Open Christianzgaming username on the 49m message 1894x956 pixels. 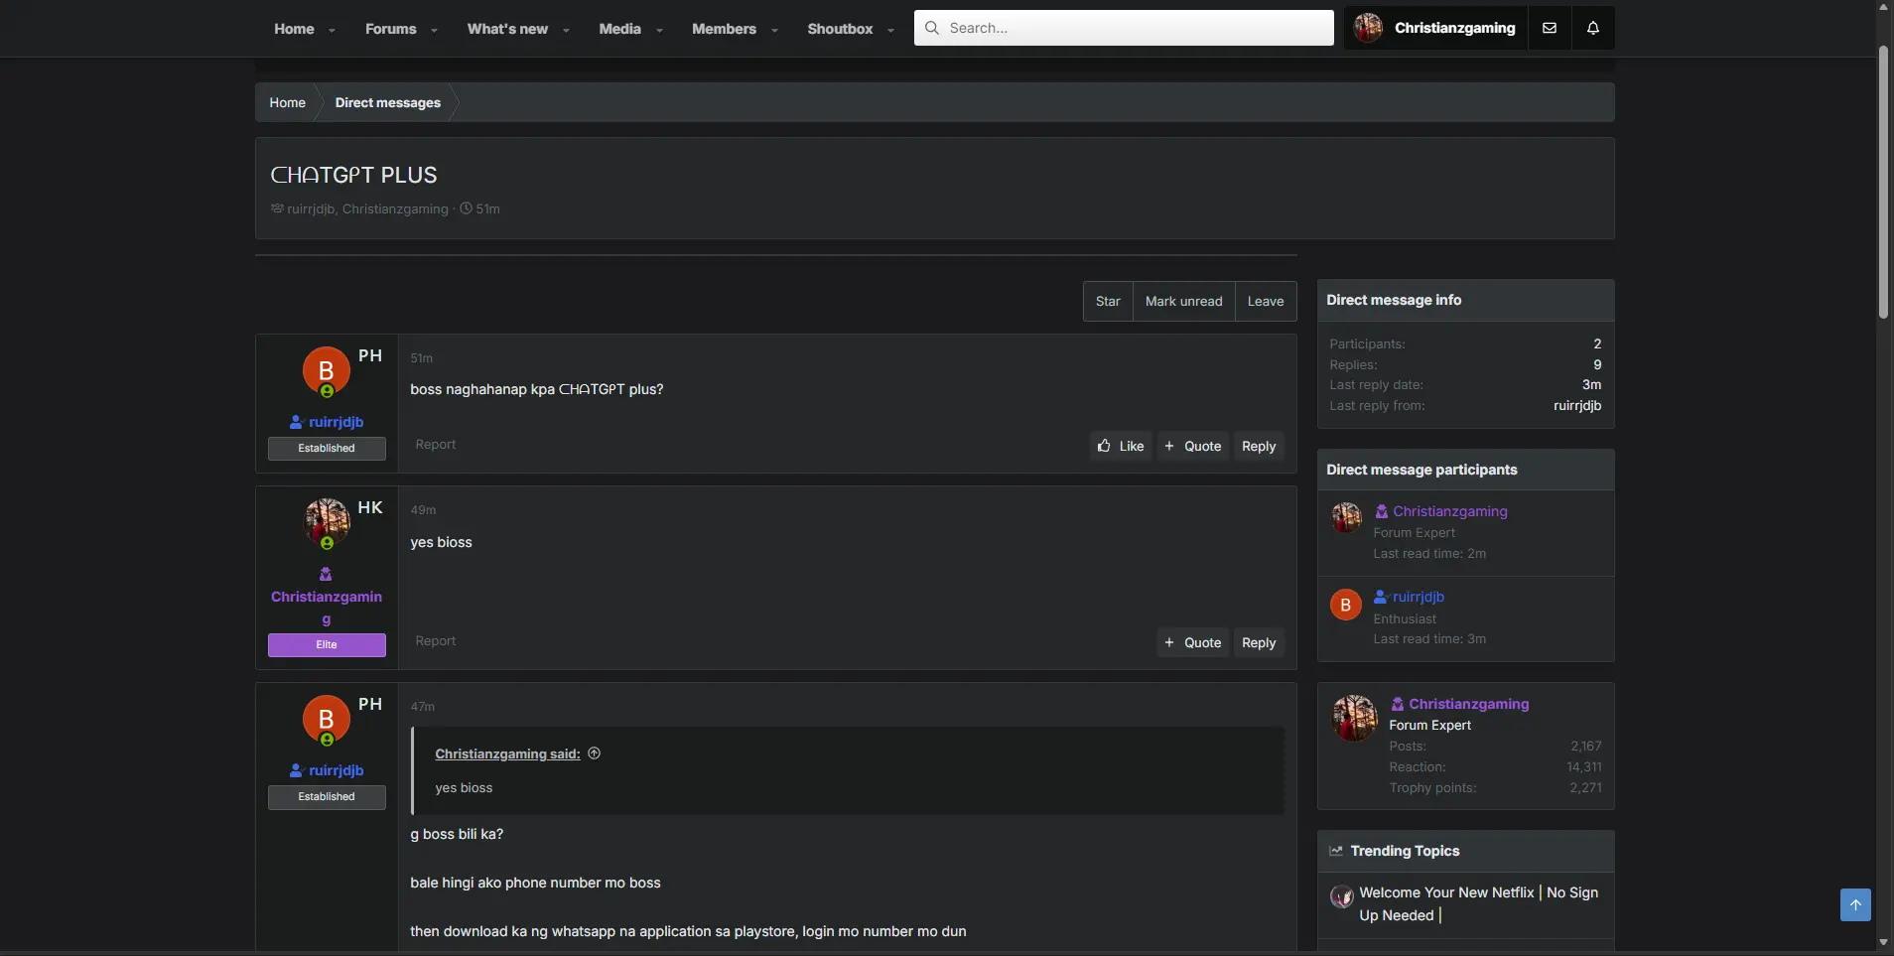click(x=327, y=608)
